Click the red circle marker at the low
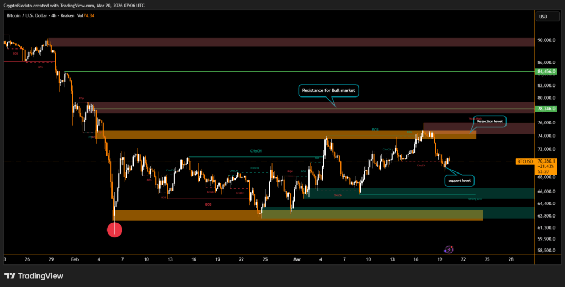 114,229
